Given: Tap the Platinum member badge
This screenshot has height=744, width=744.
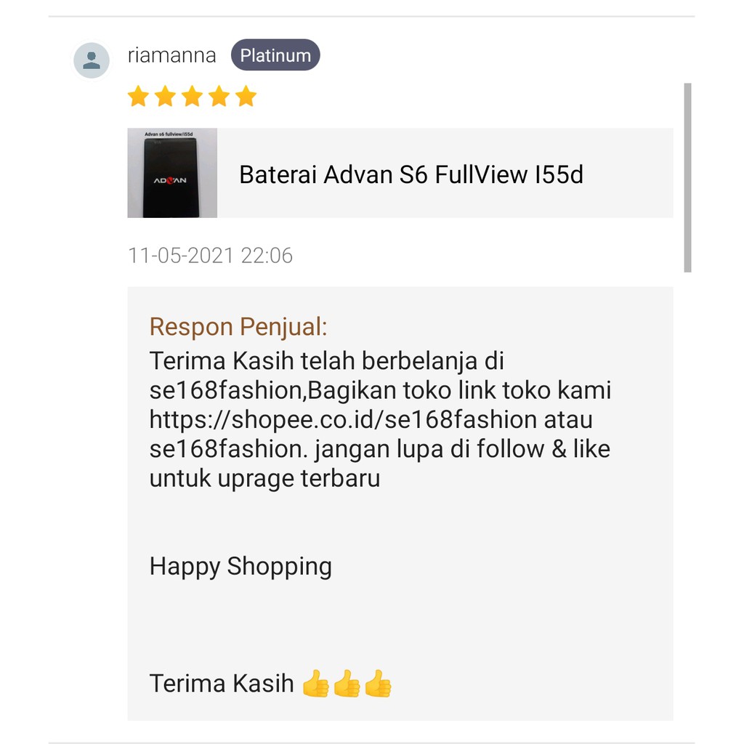Looking at the screenshot, I should point(275,55).
